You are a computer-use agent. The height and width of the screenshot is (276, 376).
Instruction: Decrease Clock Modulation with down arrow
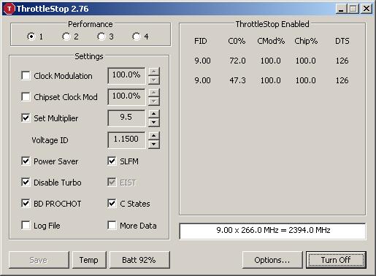pos(154,80)
